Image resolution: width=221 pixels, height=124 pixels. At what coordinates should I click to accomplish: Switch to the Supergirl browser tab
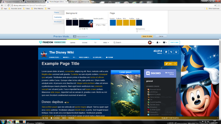tap(79, 2)
